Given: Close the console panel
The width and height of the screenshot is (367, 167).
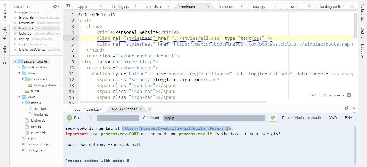Looking at the screenshot, I should pos(354,108).
